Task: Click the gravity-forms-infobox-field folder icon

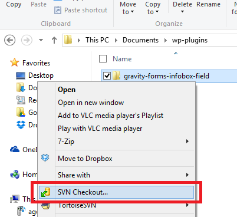Action: click(116, 75)
